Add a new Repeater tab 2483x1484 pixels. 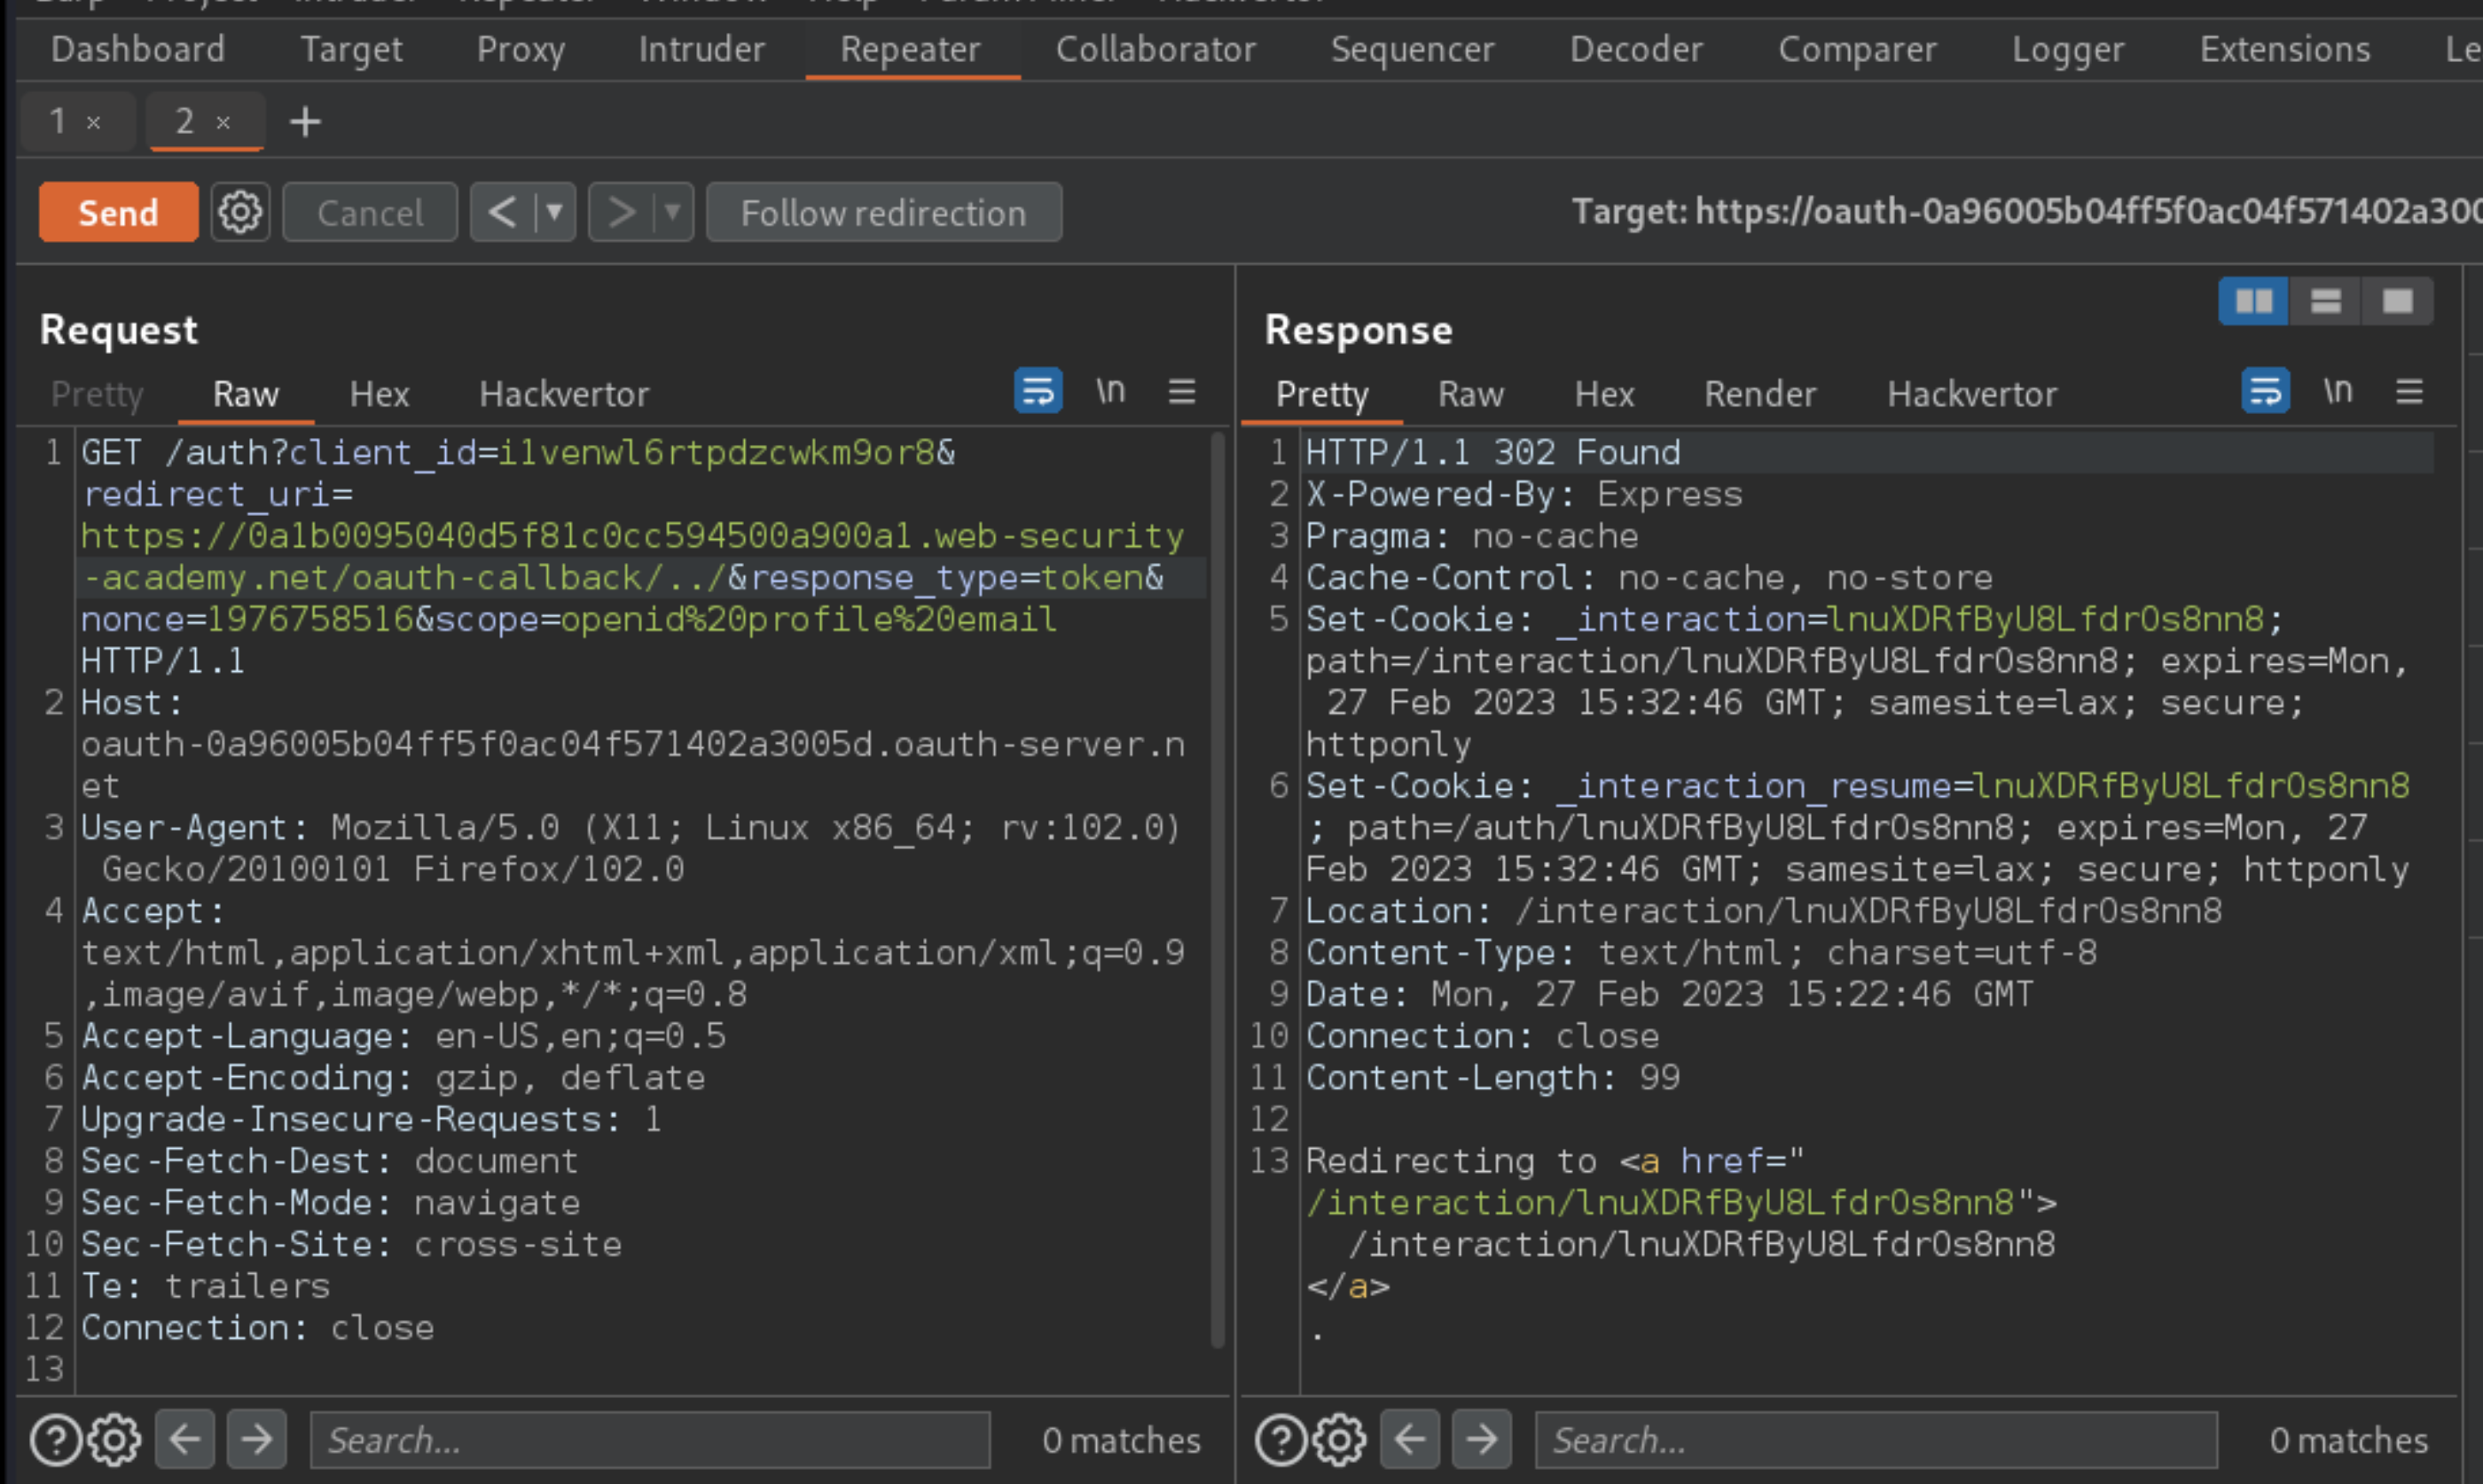pos(305,122)
